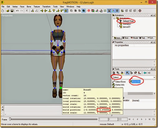
Task: Toggle the loop playback icon
Action: (154, 119)
